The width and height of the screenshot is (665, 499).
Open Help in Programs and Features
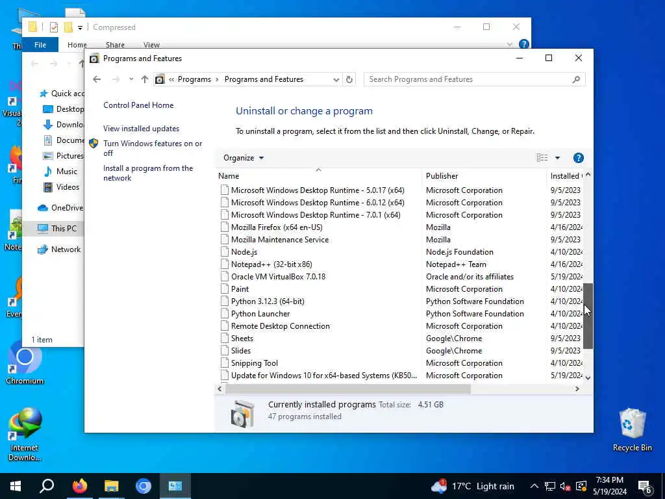[578, 158]
